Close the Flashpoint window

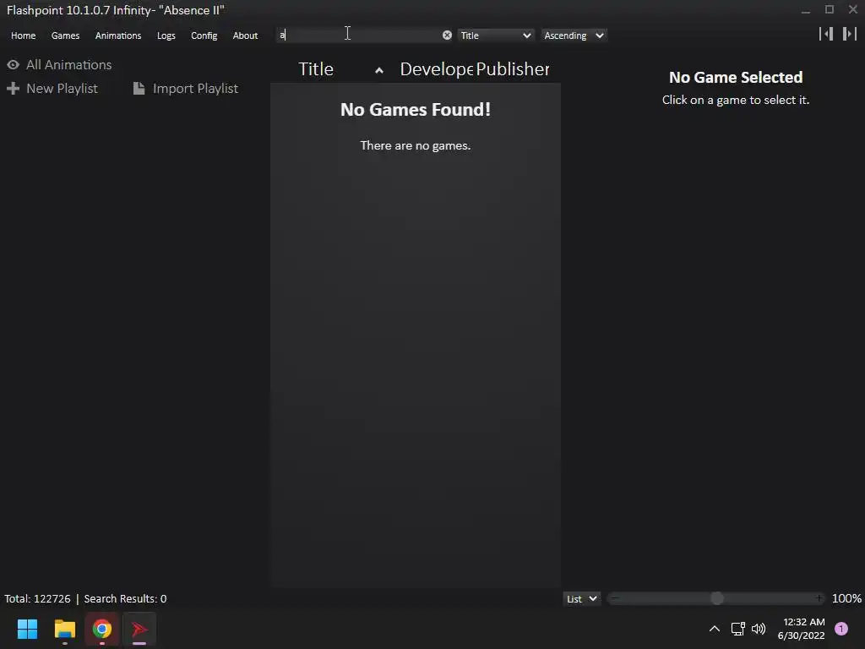(853, 9)
